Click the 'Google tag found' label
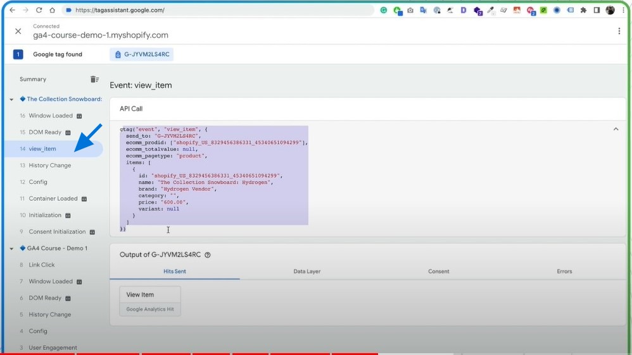 tap(58, 54)
